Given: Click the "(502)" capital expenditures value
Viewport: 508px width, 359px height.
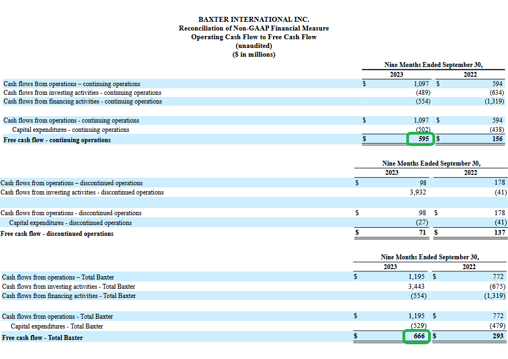Looking at the screenshot, I should (423, 130).
